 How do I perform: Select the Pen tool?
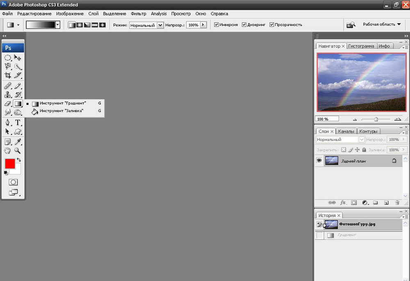pyautogui.click(x=7, y=122)
